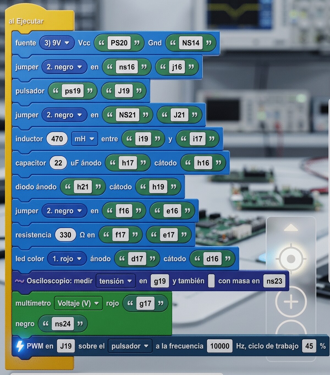Edit the inductor i17 pin field

(x=197, y=139)
